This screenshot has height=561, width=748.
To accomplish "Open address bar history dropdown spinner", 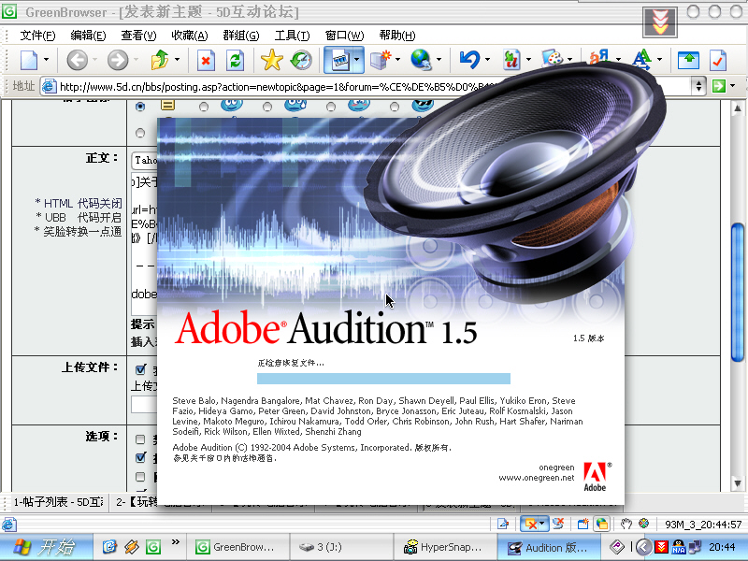I will tap(698, 86).
